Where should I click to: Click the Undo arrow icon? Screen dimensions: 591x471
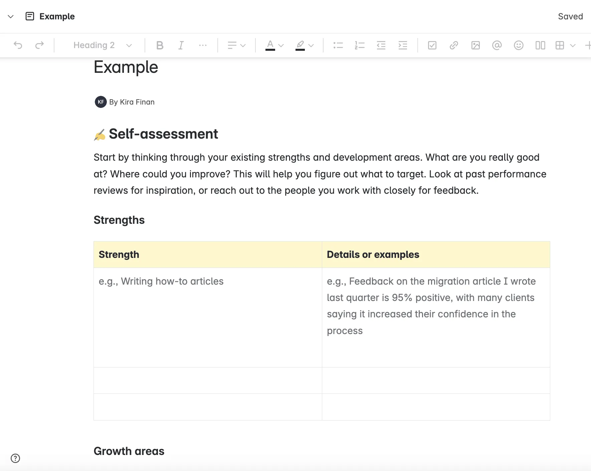pyautogui.click(x=18, y=45)
